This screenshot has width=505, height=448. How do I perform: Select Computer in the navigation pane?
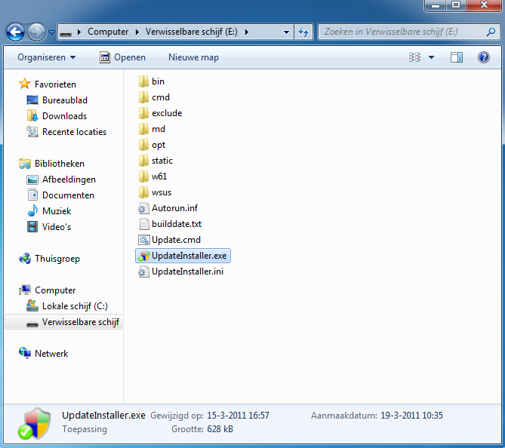(x=48, y=290)
